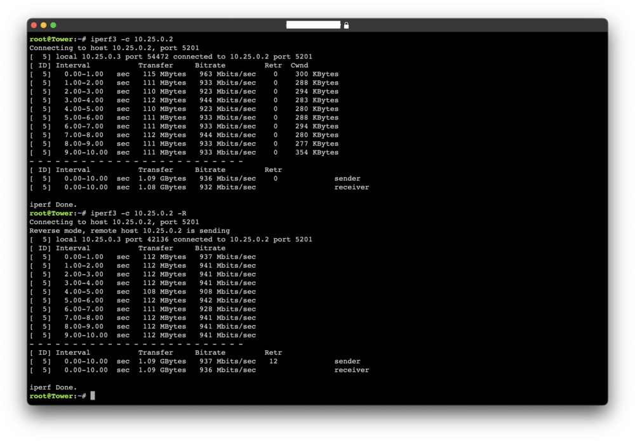Click the command 'iperf3 -c 10.25.0.2 -R'
The width and height of the screenshot is (635, 441).
coord(138,213)
